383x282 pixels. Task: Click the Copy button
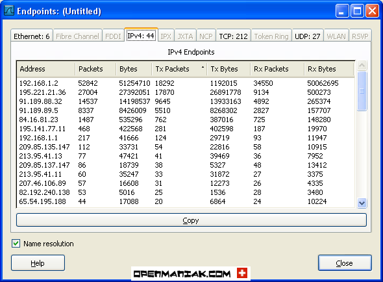191,220
